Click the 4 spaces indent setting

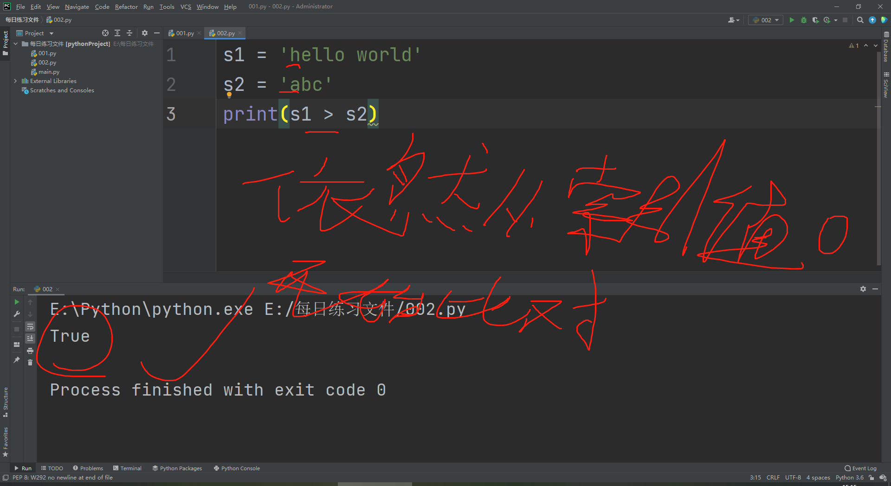click(818, 478)
